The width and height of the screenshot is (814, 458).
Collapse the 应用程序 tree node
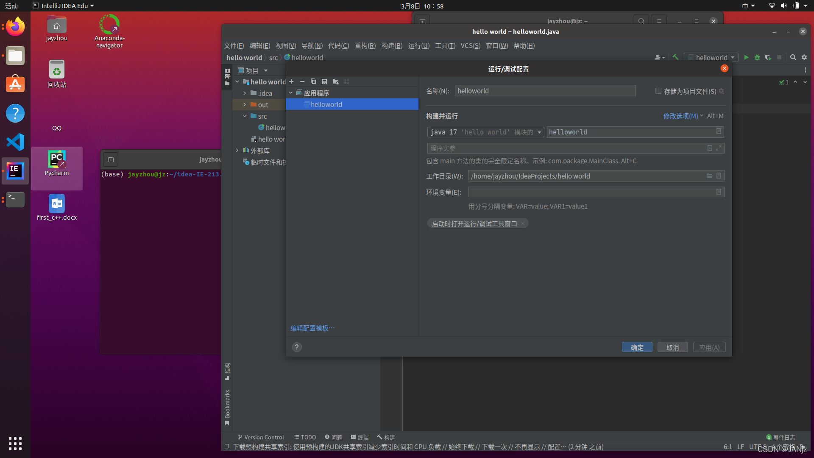click(x=291, y=92)
